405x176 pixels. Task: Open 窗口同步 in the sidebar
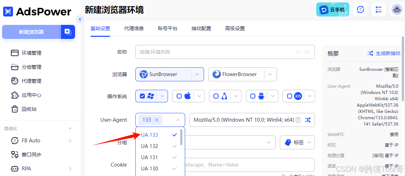[32, 155]
